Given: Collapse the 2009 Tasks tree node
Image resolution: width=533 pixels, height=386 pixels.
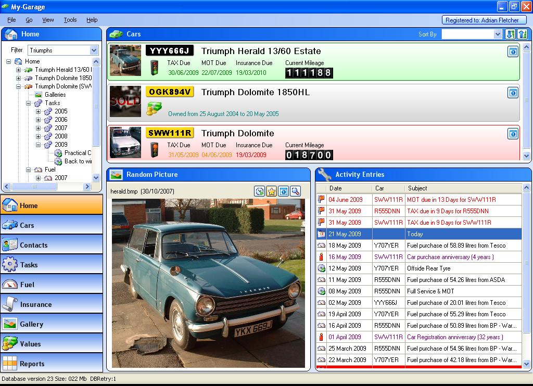Looking at the screenshot, I should [38, 145].
